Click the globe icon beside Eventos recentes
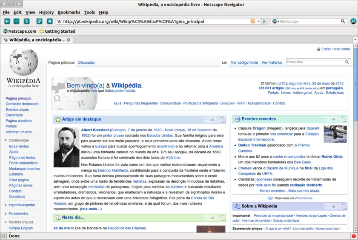The width and height of the screenshot is (358, 240). coord(238,119)
